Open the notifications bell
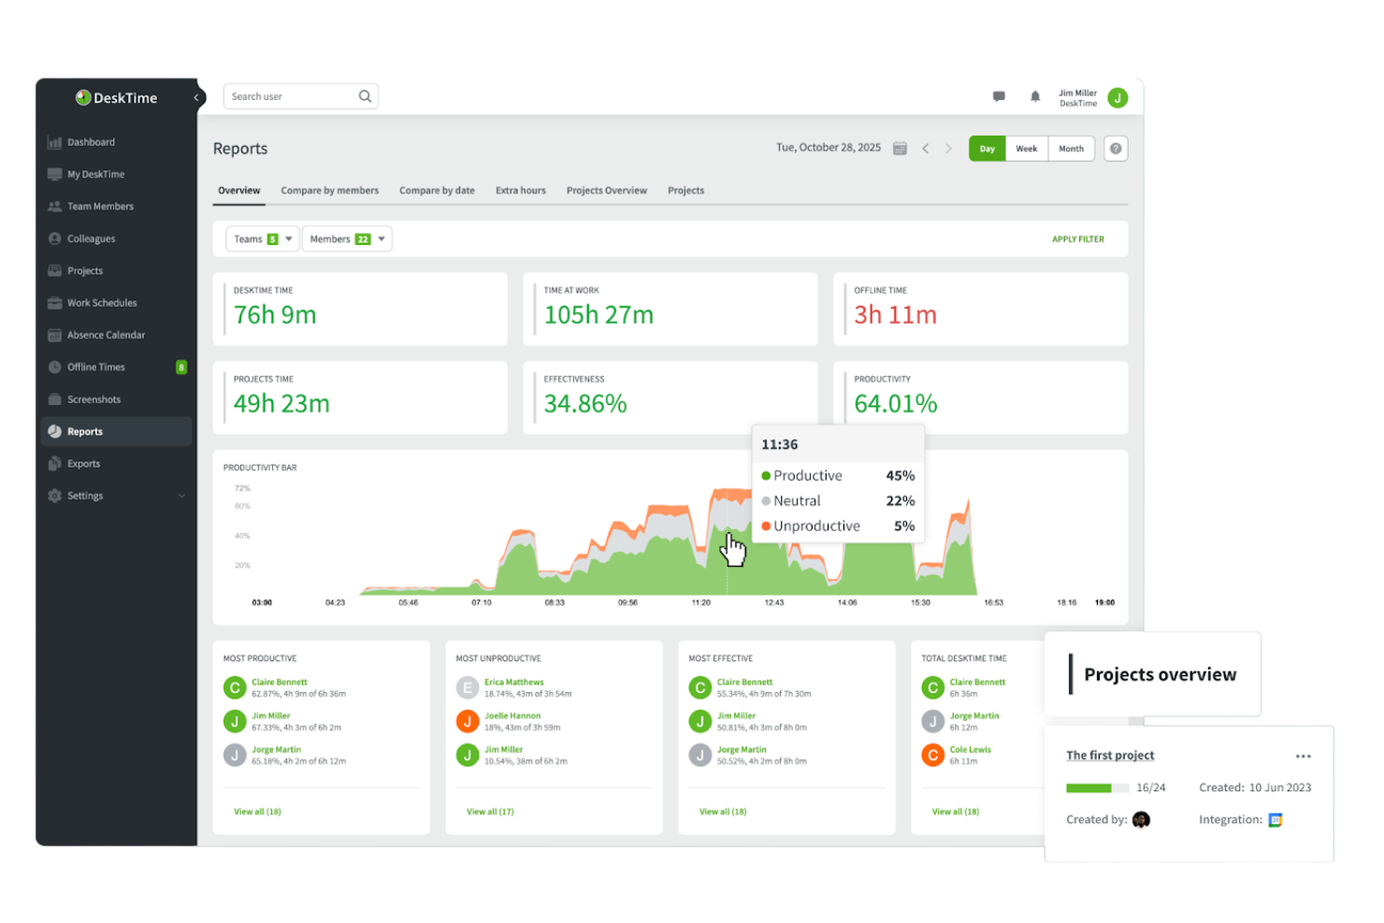The width and height of the screenshot is (1384, 923). [x=1034, y=96]
